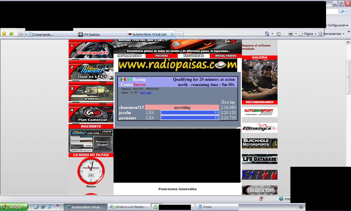This screenshot has height=211, width=351.
Task: Click the join host link
Action: click(x=146, y=93)
